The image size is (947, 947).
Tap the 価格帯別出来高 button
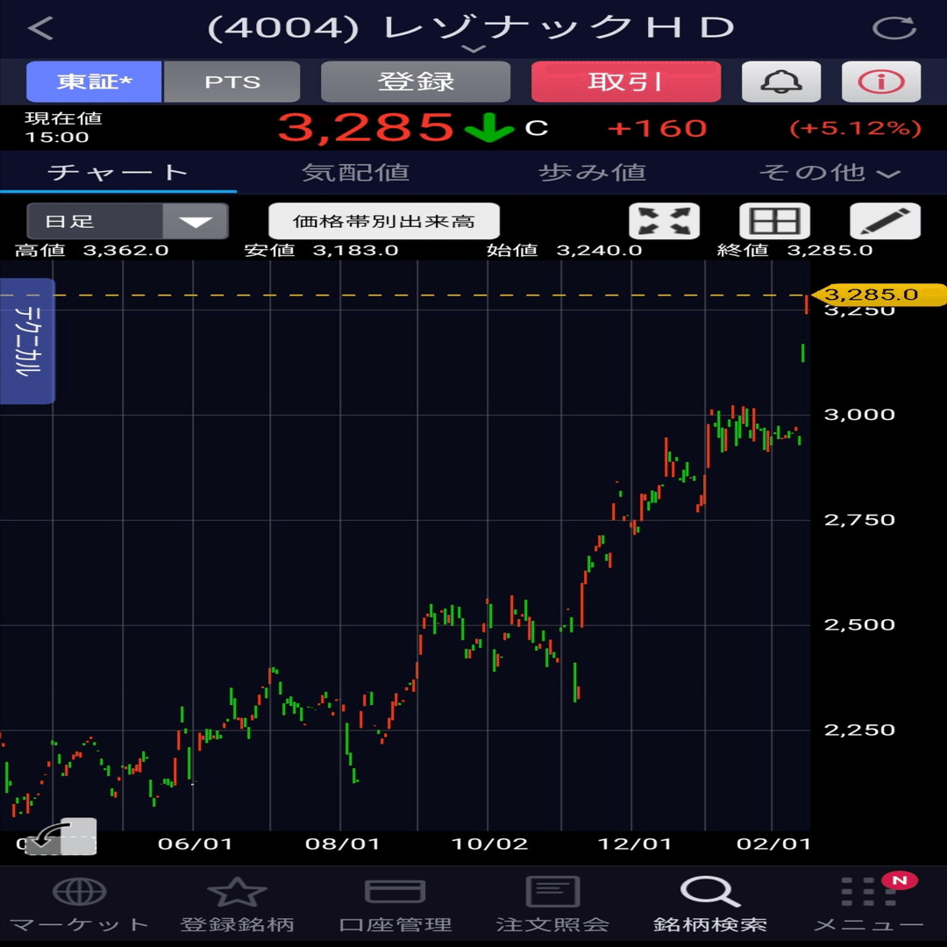pos(384,221)
